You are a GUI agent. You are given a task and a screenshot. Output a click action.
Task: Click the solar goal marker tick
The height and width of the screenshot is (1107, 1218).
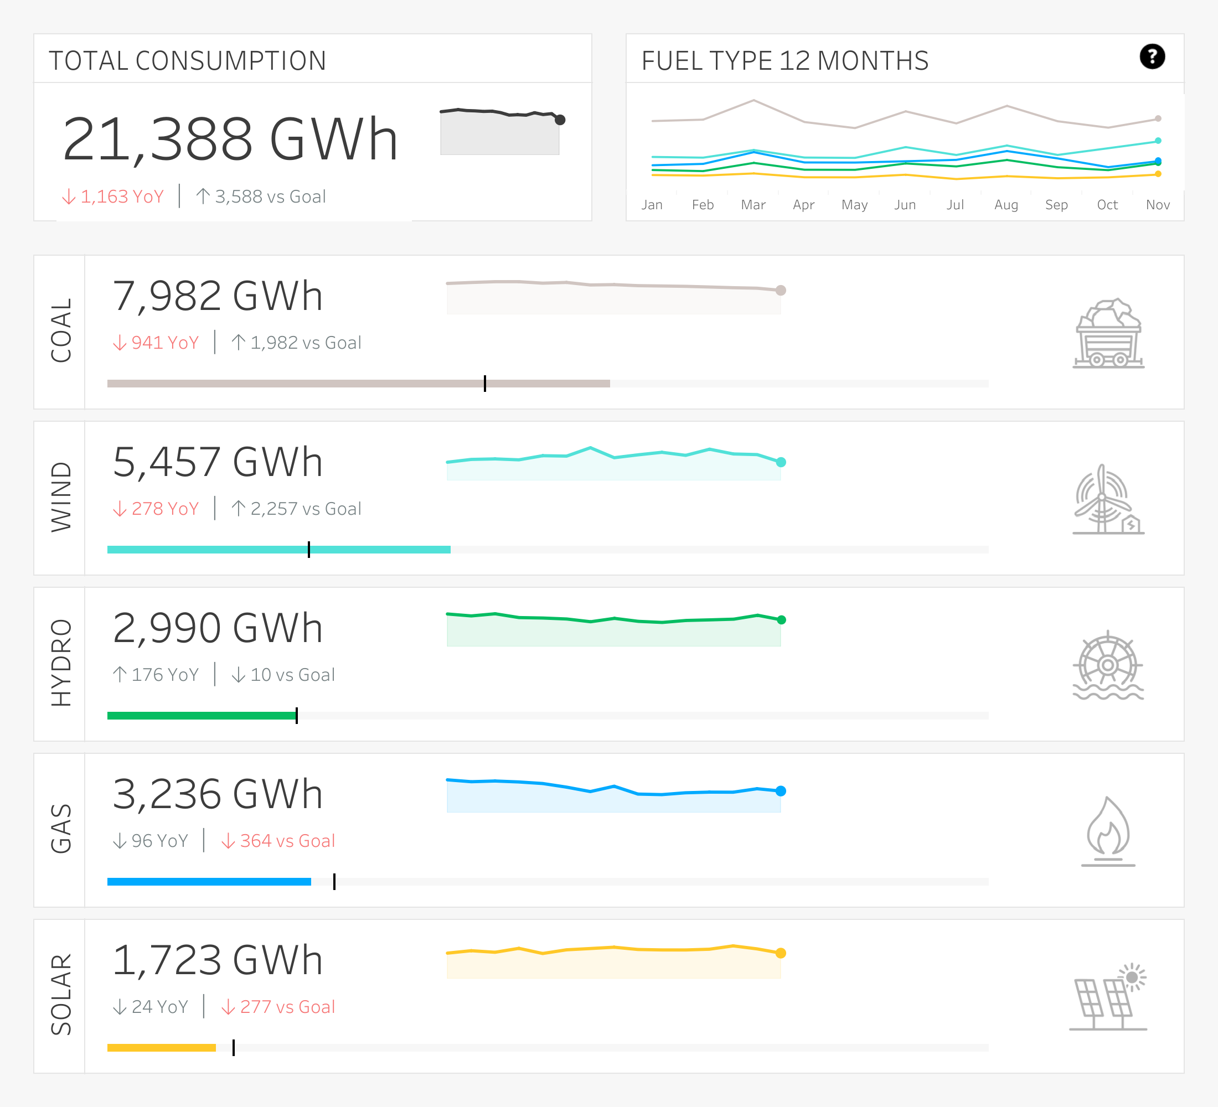[233, 1048]
